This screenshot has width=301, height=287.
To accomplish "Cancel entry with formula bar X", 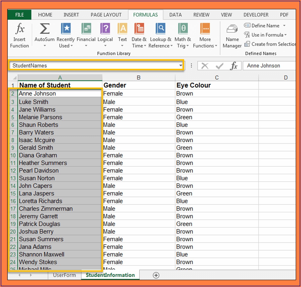I will (x=205, y=66).
